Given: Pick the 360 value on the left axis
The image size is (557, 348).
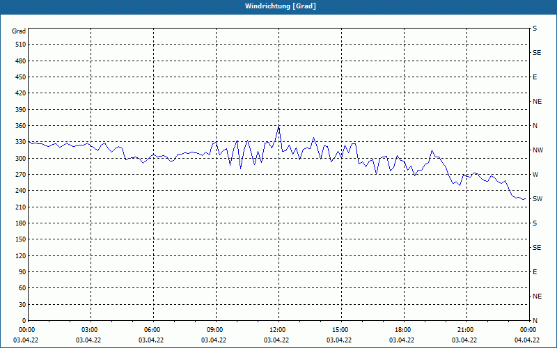Looking at the screenshot, I should (x=21, y=126).
